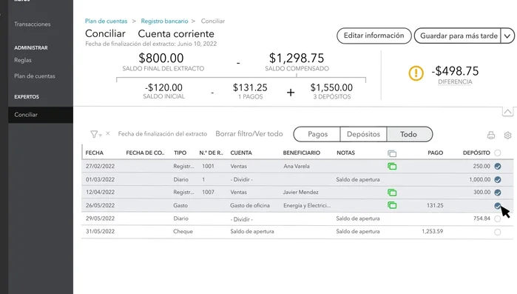Image resolution: width=517 pixels, height=294 pixels.
Task: Open table settings gear icon
Action: pyautogui.click(x=507, y=136)
